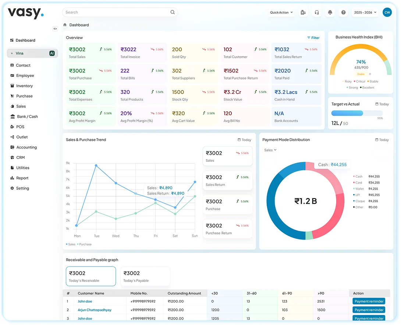Open the 2025 - 2026 year dropdown
Screen dimensions: 401x325
coord(365,12)
